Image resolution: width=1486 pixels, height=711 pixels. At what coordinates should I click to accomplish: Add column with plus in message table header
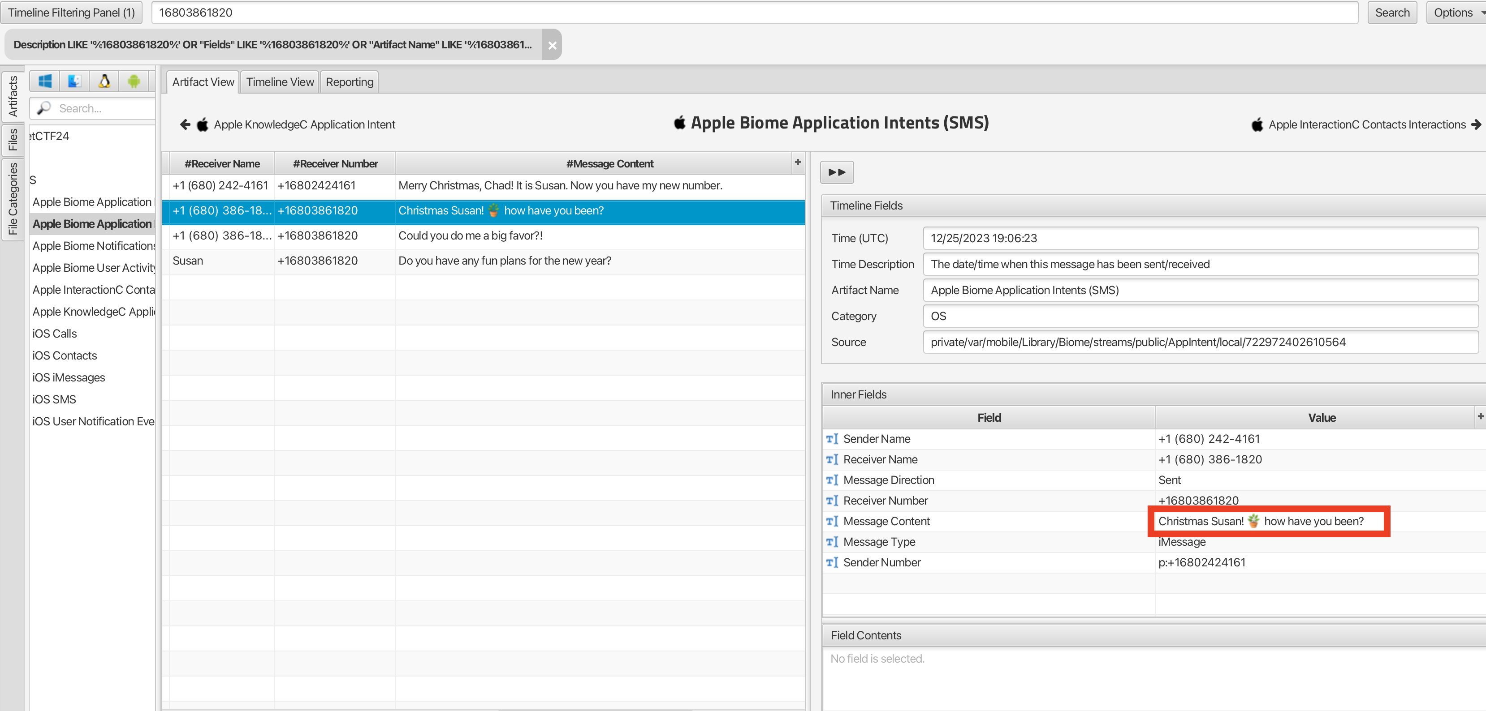click(x=798, y=163)
